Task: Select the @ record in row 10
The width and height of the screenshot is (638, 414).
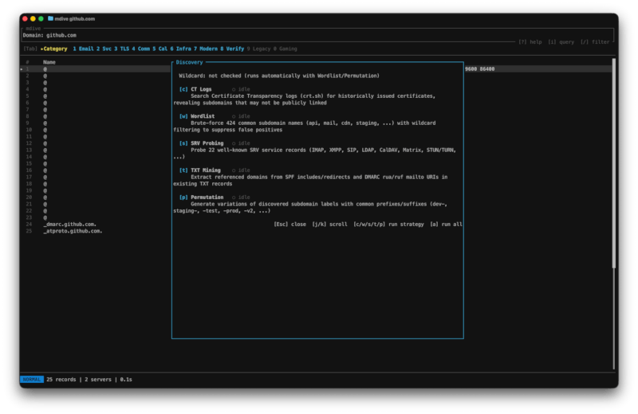Action: (x=45, y=130)
